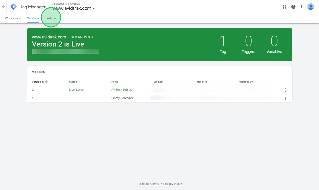Click the Version ID column header

(x=38, y=82)
